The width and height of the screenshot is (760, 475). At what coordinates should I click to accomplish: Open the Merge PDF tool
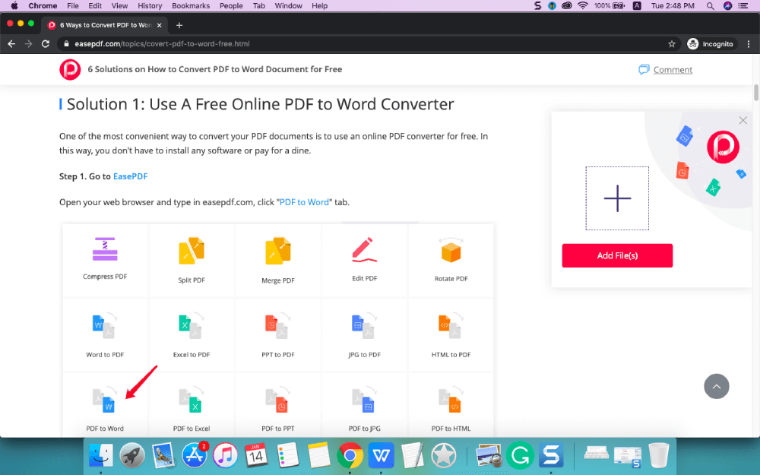pos(278,252)
